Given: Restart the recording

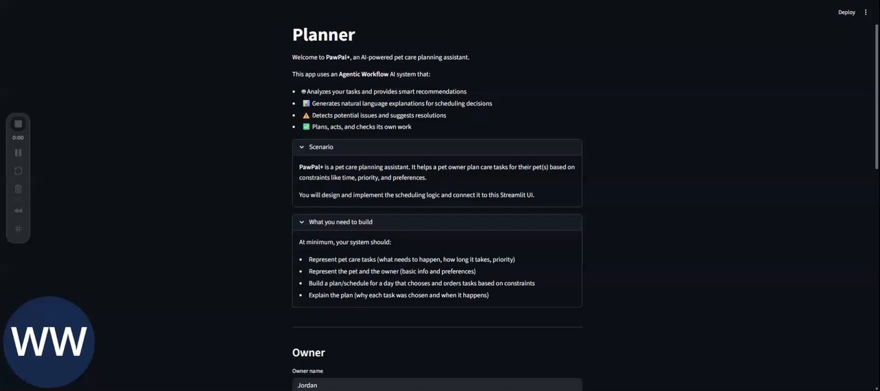Looking at the screenshot, I should pos(19,171).
